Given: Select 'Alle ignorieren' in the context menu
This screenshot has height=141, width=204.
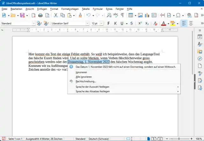Looking at the screenshot, I should [x=84, y=77].
